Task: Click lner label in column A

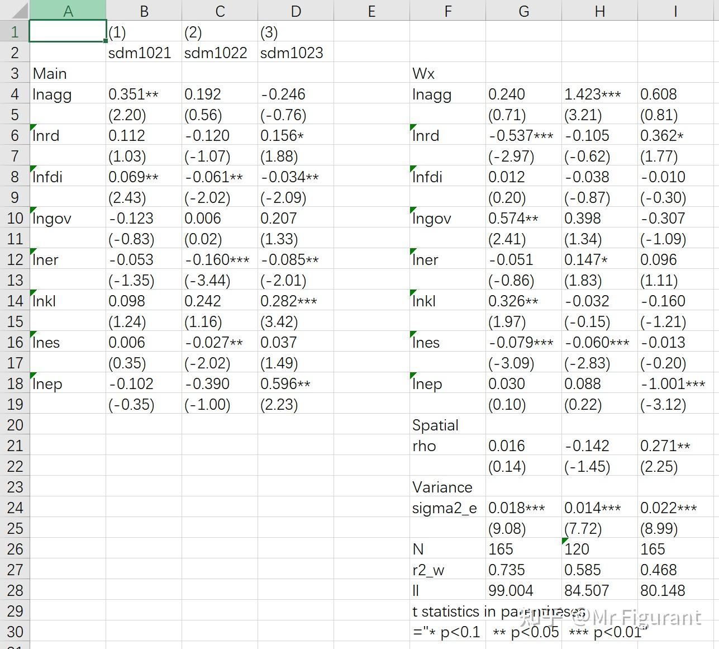Action: click(68, 259)
